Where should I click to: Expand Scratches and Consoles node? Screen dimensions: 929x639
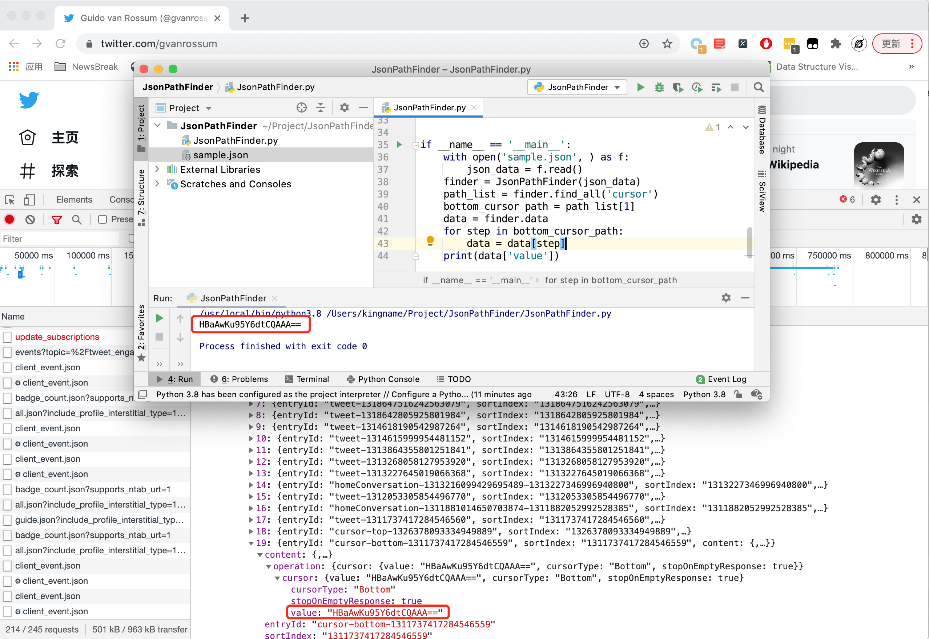[x=157, y=184]
